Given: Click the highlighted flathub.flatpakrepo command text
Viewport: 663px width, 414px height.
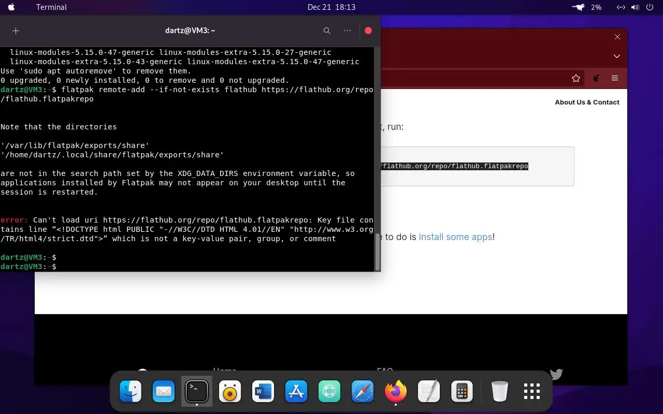Looking at the screenshot, I should (x=455, y=166).
